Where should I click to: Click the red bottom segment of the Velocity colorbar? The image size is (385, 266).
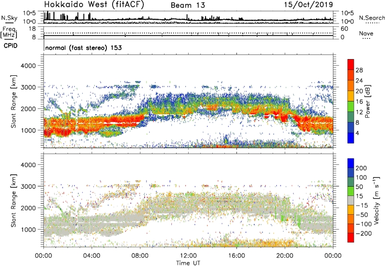coord(351,238)
